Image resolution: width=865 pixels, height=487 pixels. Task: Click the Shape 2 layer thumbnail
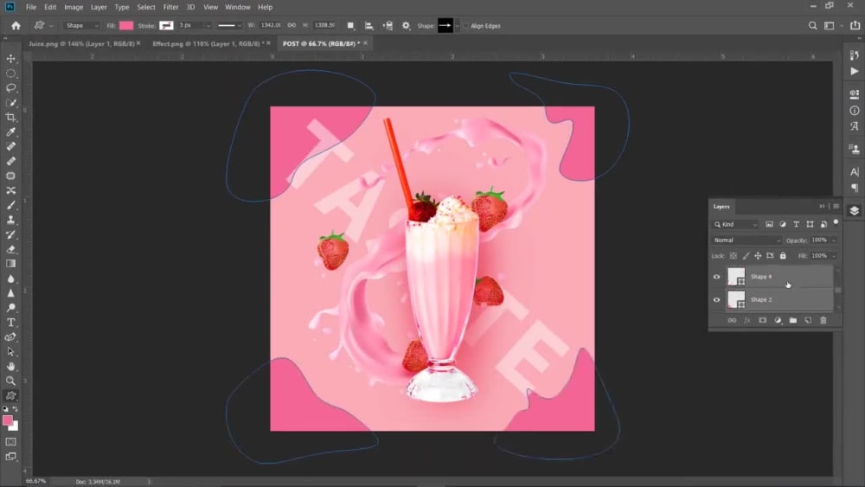[736, 299]
